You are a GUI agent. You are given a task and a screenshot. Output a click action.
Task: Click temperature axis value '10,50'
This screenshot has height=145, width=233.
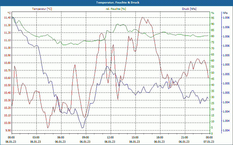tap(7, 85)
